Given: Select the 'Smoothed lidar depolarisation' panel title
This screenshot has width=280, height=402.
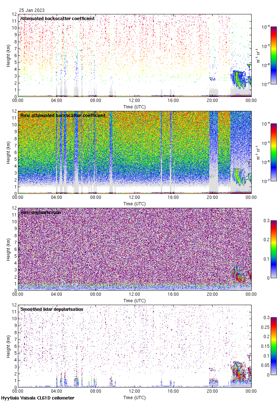Looking at the screenshot, I should (x=52, y=309).
